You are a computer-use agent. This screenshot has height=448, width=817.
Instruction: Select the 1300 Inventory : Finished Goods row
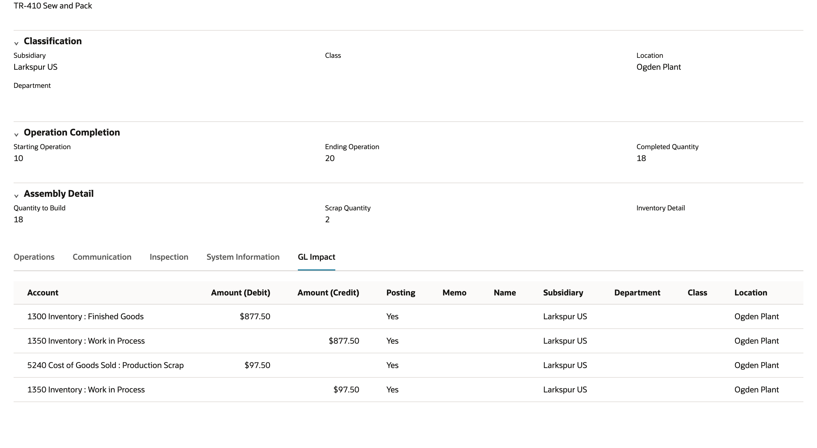pyautogui.click(x=408, y=316)
